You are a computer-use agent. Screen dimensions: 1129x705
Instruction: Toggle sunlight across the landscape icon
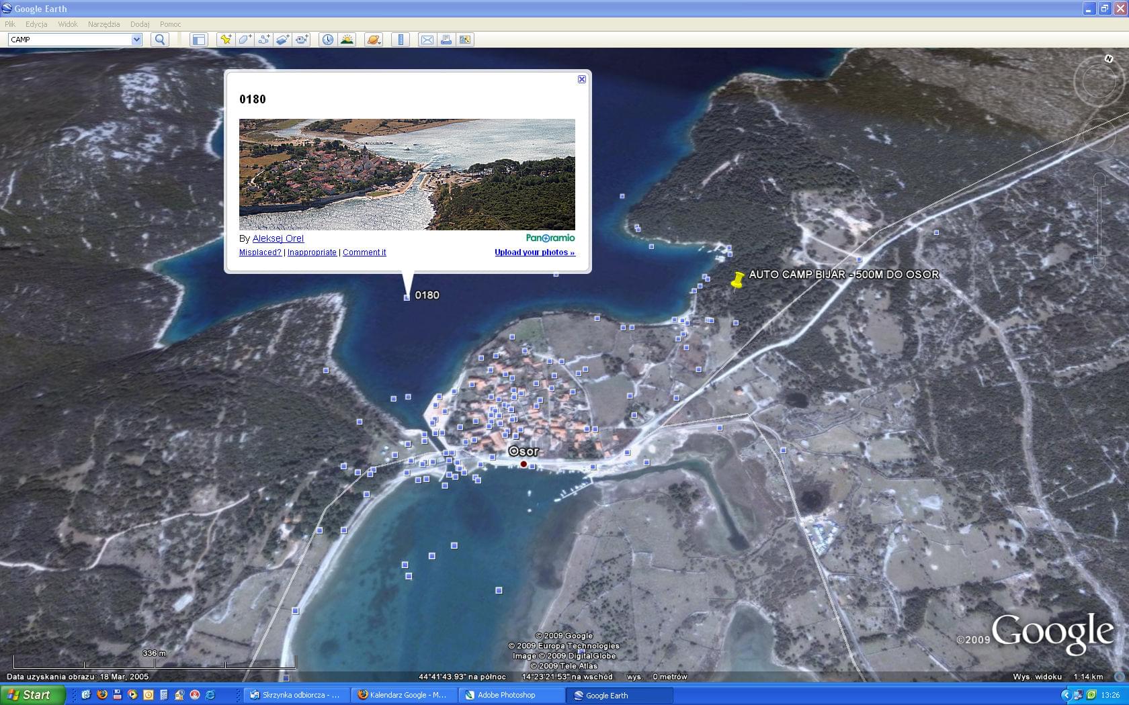[347, 40]
